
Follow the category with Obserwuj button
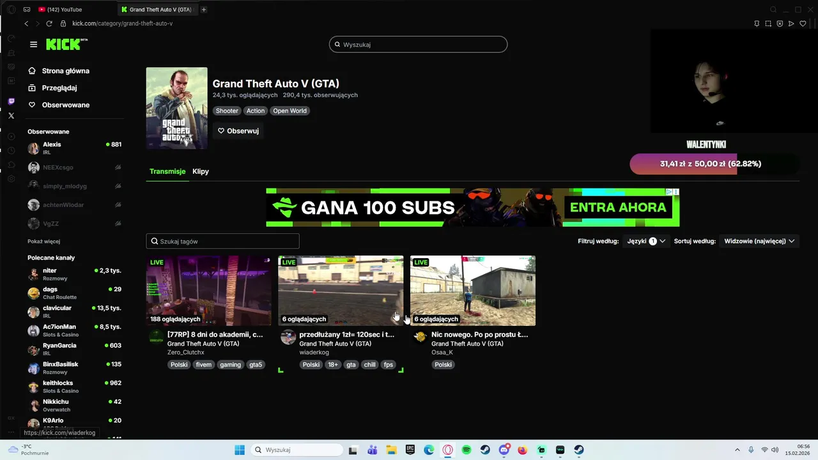point(238,130)
